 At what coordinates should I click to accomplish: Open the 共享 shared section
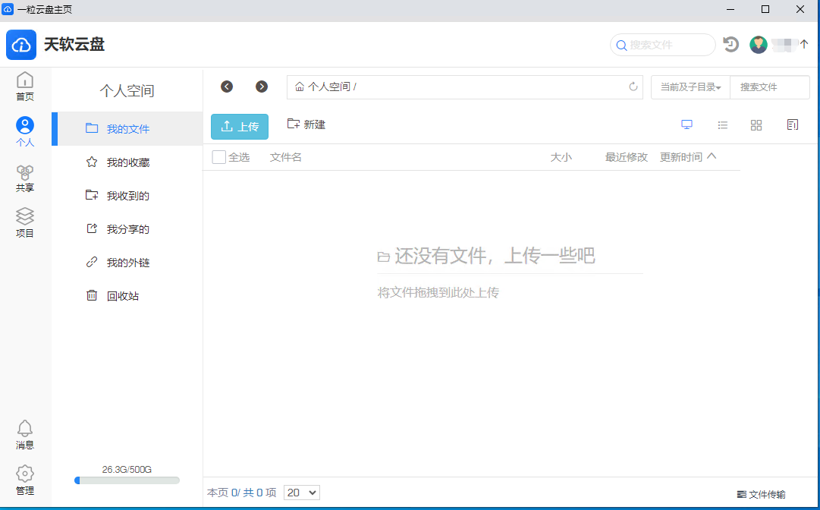click(25, 178)
